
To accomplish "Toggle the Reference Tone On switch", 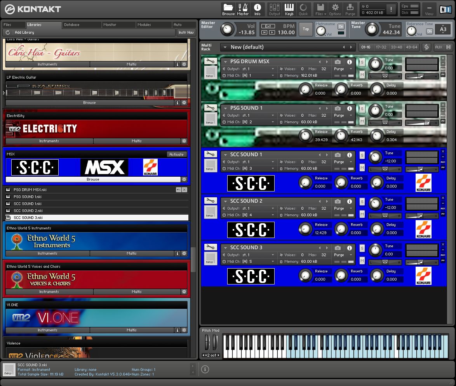I will pyautogui.click(x=430, y=31).
